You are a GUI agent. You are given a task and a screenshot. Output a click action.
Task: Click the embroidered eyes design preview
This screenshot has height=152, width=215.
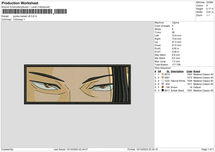77,84
